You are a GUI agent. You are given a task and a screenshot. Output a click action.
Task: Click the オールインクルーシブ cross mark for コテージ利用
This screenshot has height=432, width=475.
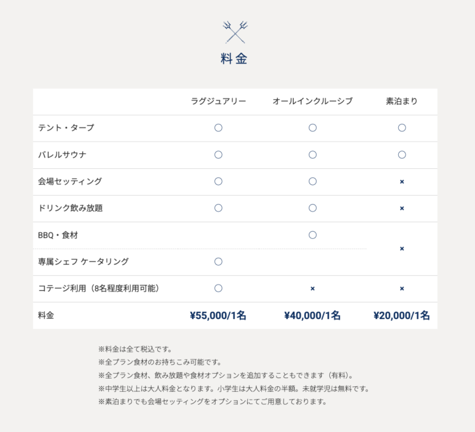[312, 288]
